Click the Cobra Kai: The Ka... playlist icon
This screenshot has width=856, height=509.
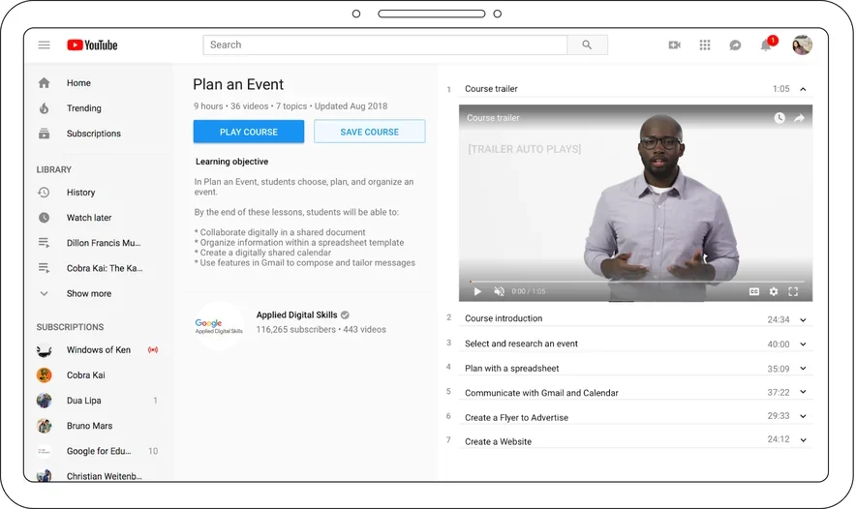pyautogui.click(x=45, y=268)
